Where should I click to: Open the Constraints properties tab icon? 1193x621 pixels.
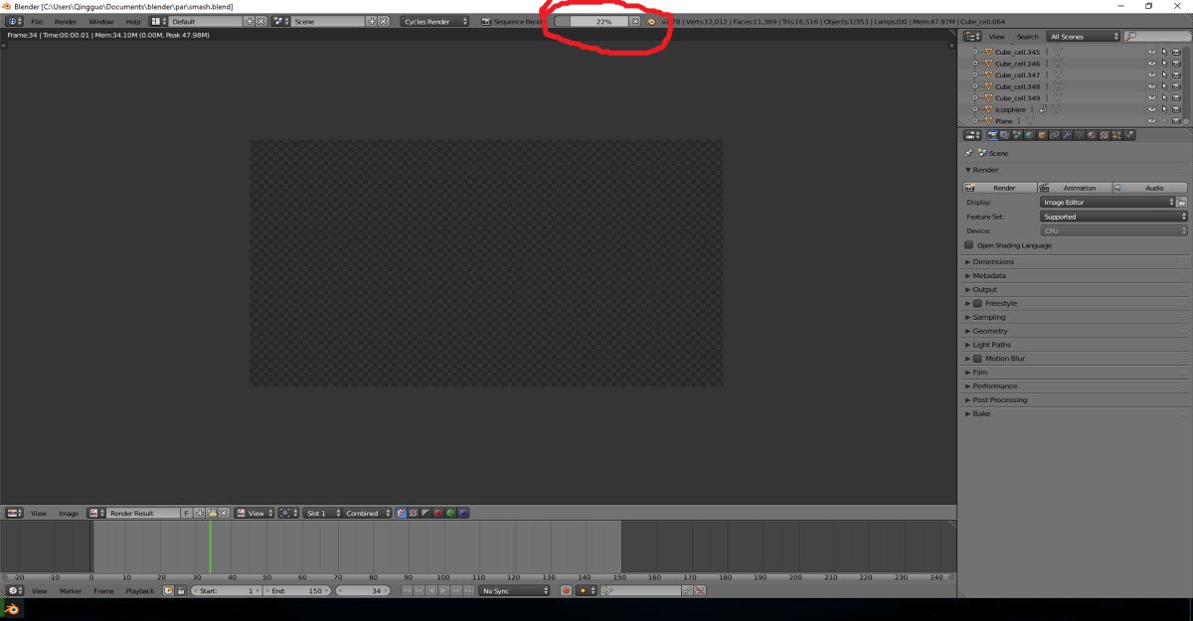coord(1054,135)
